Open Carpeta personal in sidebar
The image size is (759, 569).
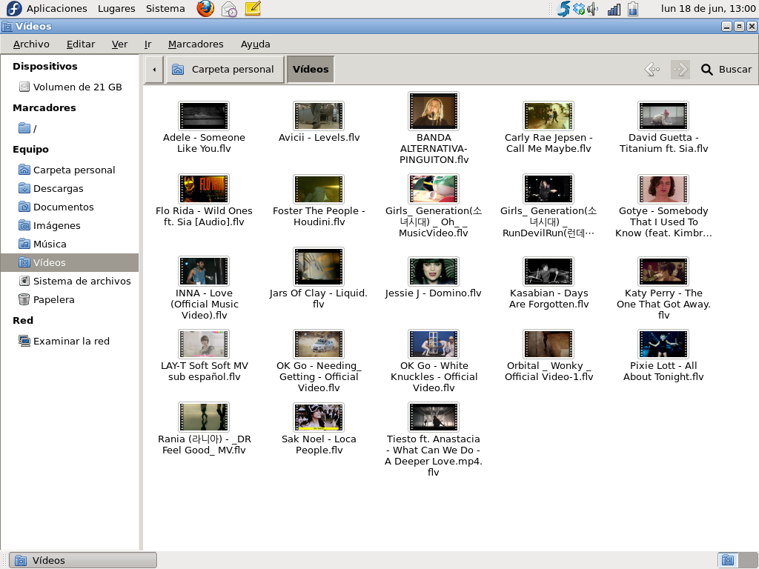tap(67, 170)
